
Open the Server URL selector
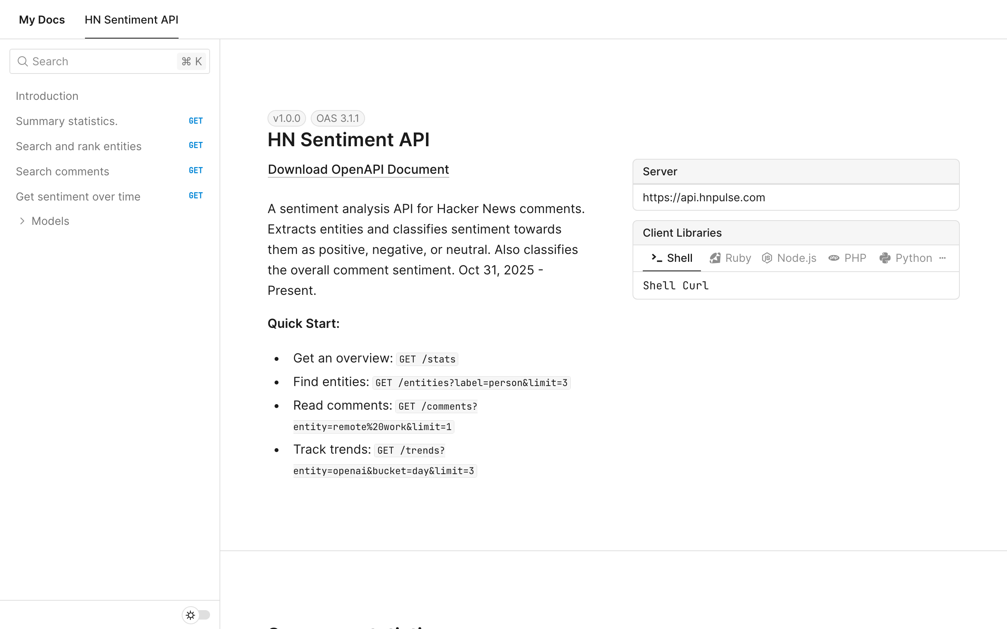tap(795, 197)
